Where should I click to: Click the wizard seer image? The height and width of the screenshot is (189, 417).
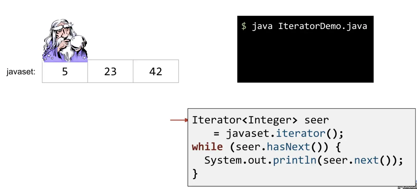pos(65,40)
